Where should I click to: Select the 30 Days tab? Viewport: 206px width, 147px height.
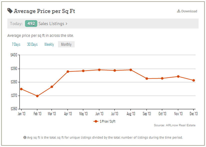pos(32,44)
